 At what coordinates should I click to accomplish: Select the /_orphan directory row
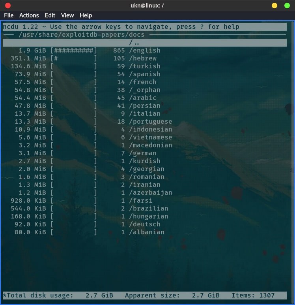tap(144, 90)
